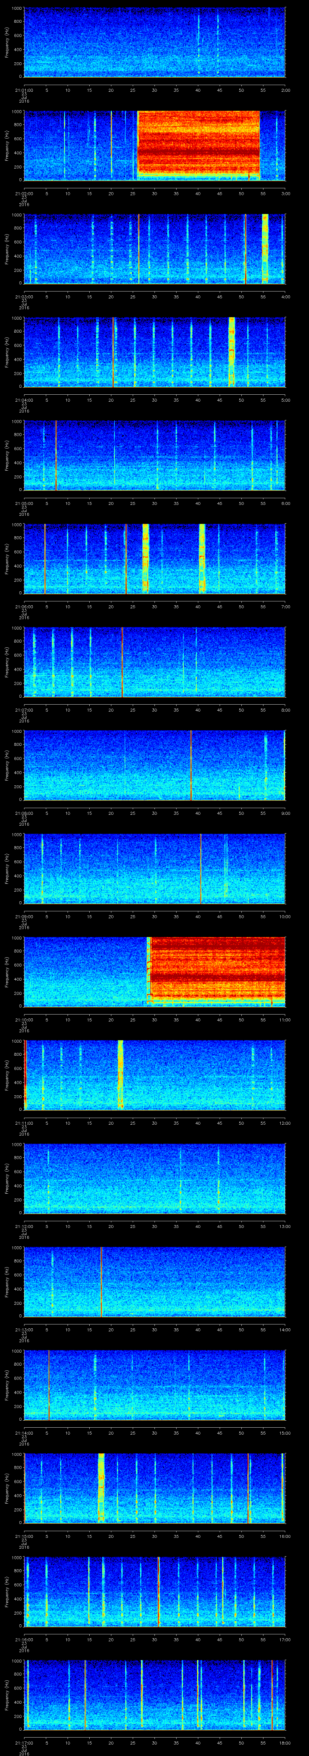Image resolution: width=309 pixels, height=1756 pixels.
Task: Click the 21:11:00 start time label
Action: (24, 1123)
